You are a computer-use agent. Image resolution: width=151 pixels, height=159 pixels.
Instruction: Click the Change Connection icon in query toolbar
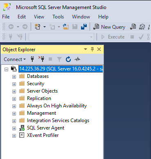(x=20, y=37)
